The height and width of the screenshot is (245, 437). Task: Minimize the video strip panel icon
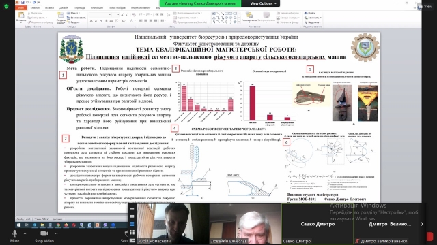tap(132, 209)
